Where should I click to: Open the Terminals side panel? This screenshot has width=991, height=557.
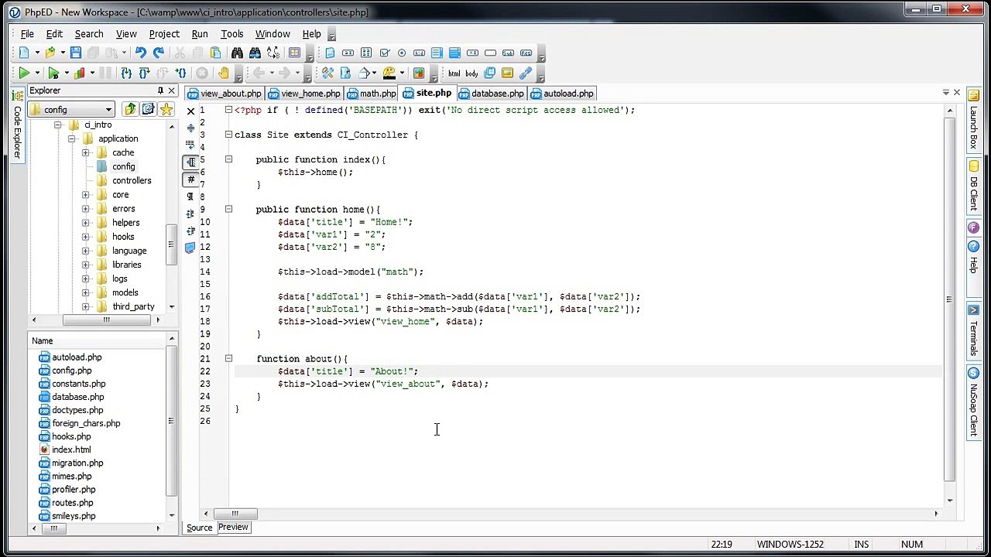[x=973, y=331]
